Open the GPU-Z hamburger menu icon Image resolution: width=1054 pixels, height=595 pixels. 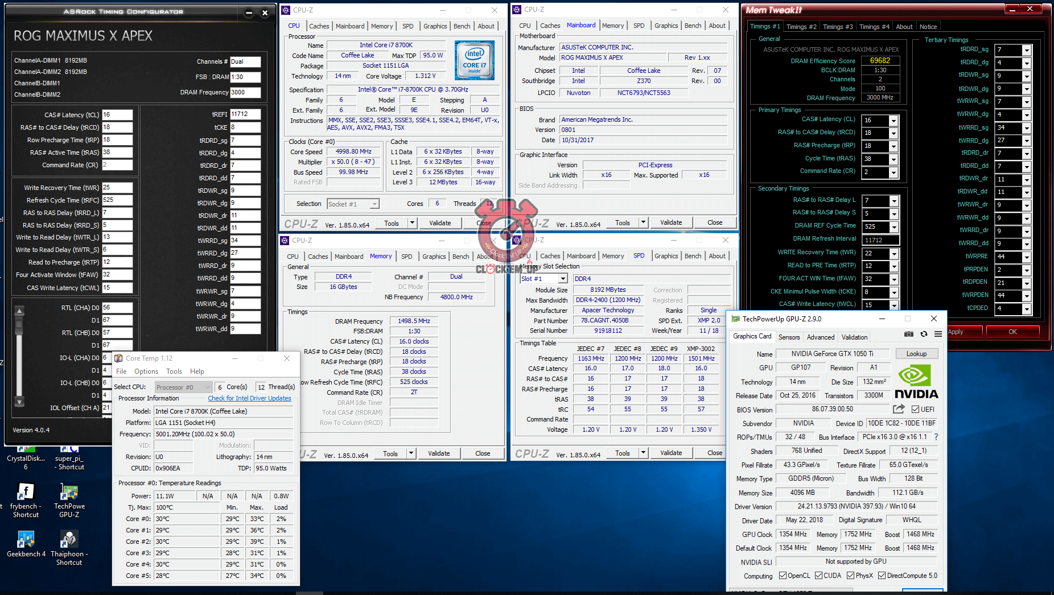(938, 334)
